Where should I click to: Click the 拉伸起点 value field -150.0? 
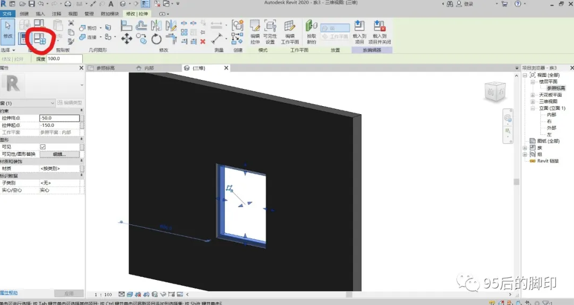tap(59, 125)
